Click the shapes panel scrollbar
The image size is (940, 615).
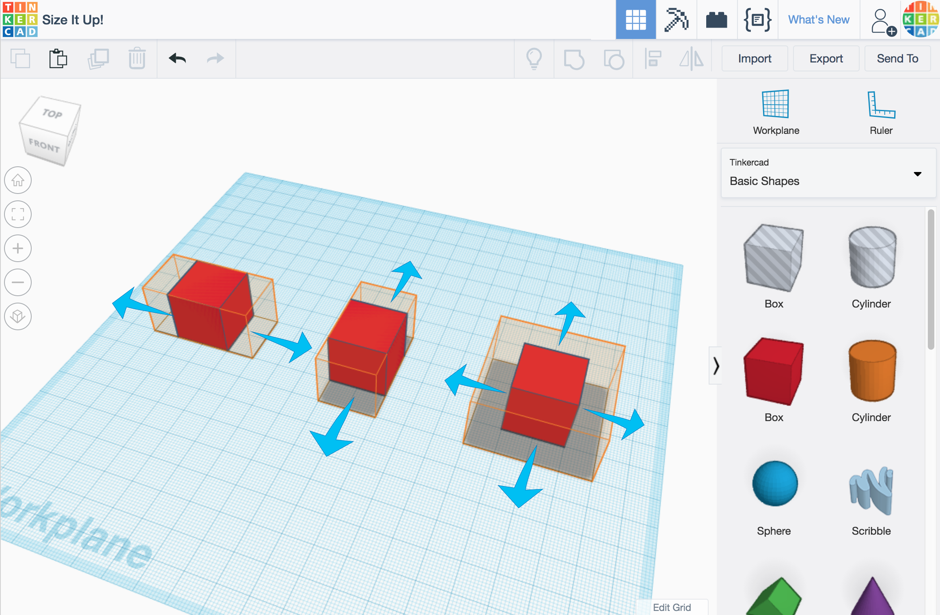(x=931, y=279)
